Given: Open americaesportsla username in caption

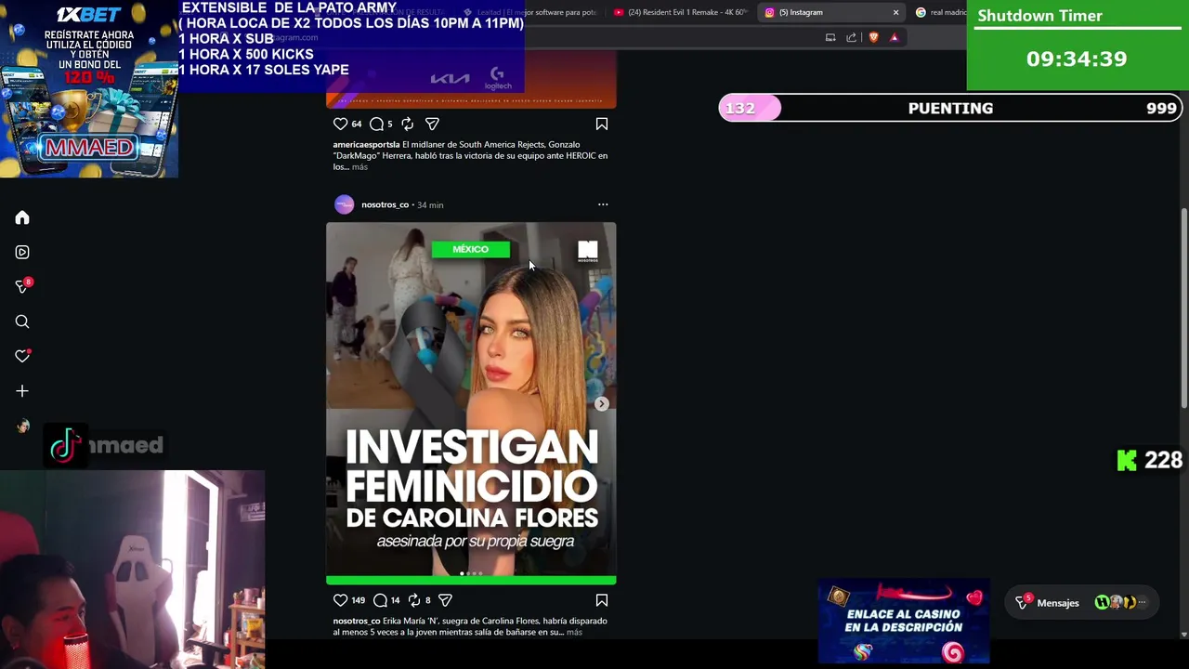Looking at the screenshot, I should click(366, 145).
